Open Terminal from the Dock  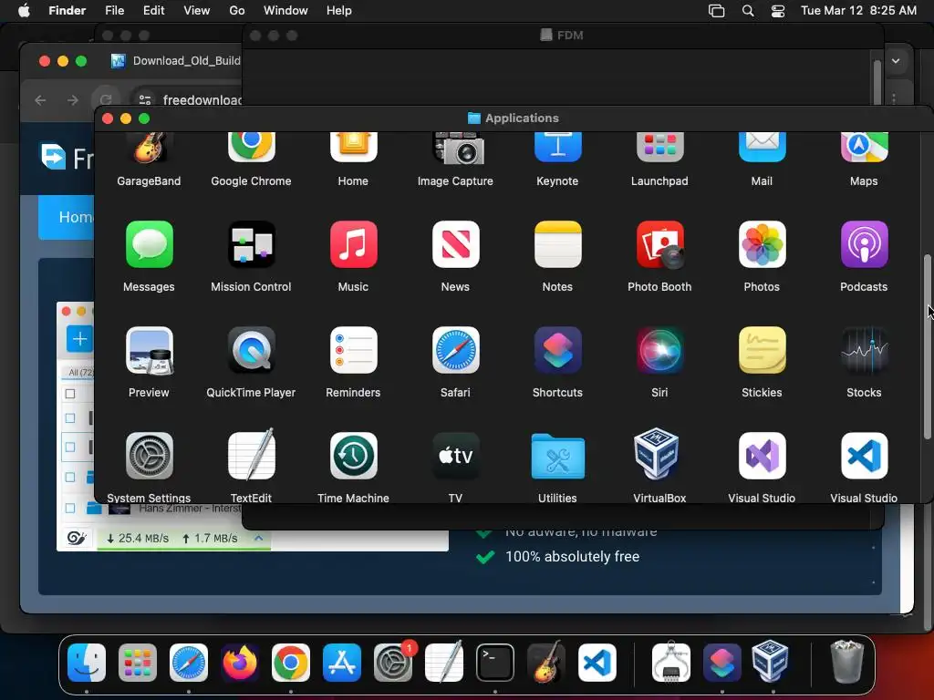coord(495,663)
